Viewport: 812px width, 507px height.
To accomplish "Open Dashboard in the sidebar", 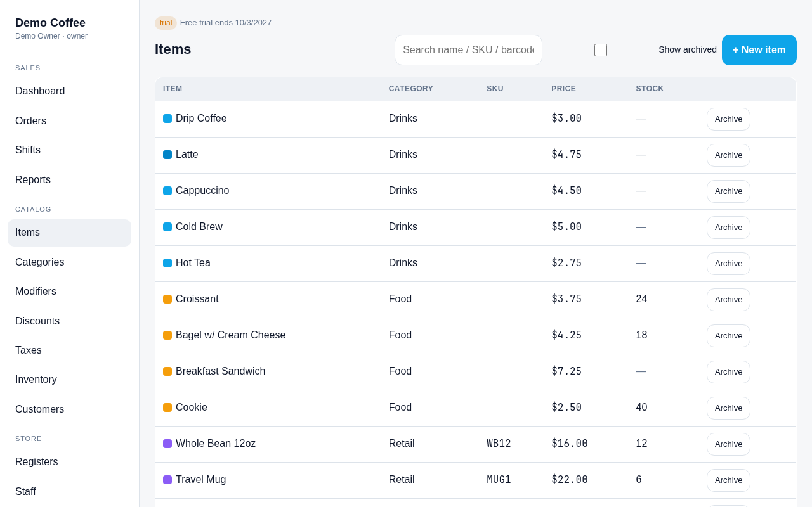I will tap(69, 91).
